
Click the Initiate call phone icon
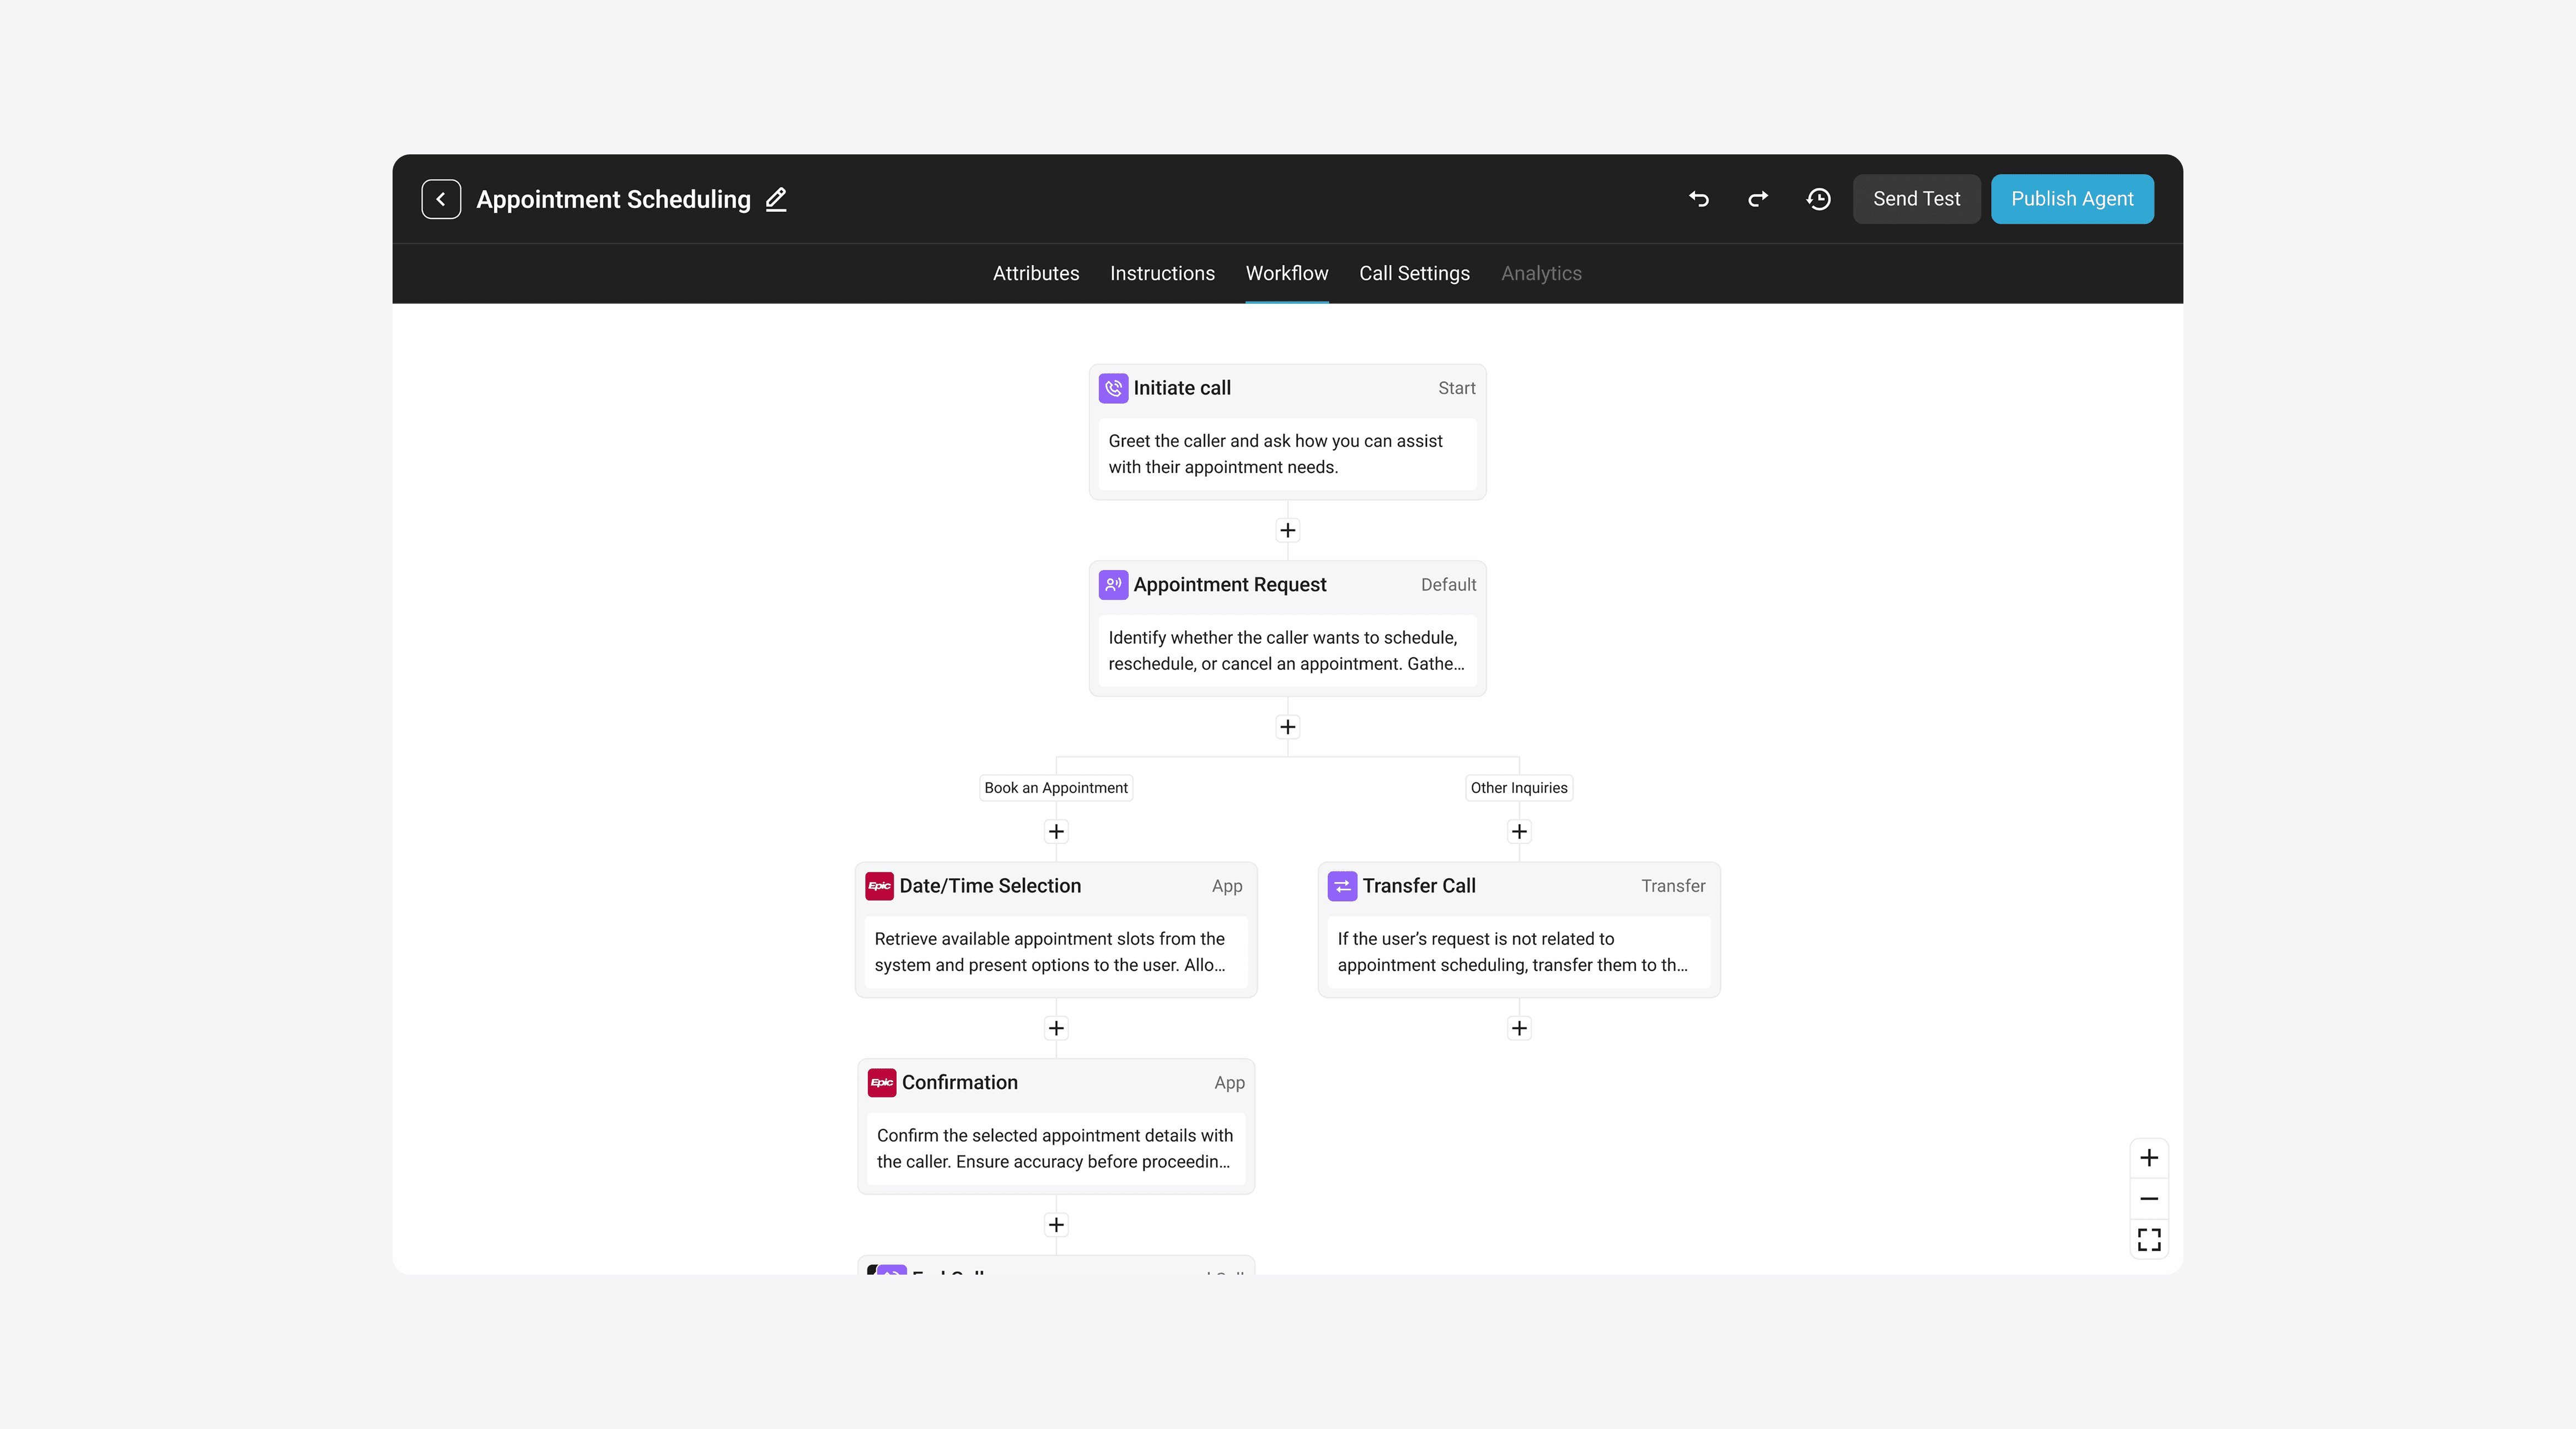point(1113,388)
